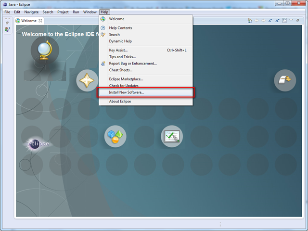
Task: Click the customize page icon
Action: [x=284, y=20]
